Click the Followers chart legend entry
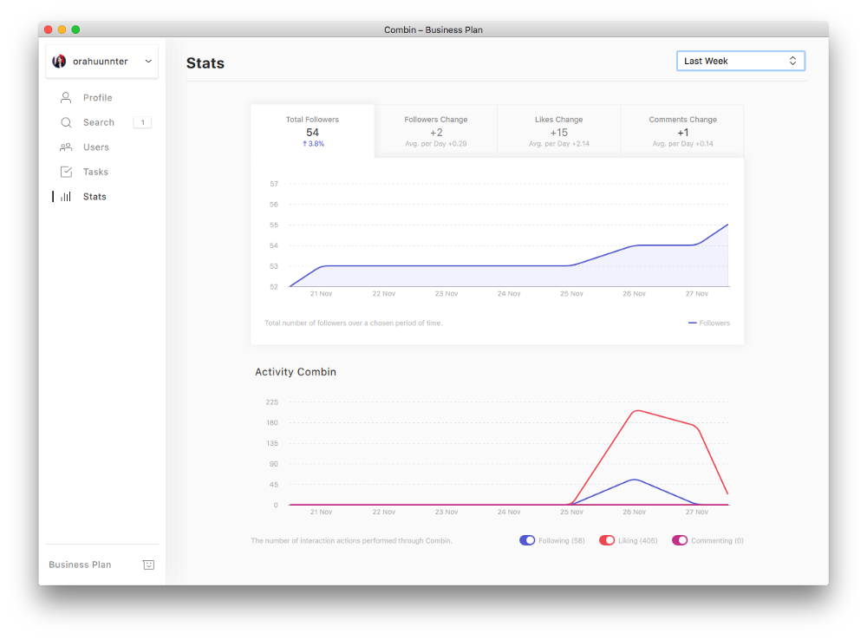867x640 pixels. 709,323
